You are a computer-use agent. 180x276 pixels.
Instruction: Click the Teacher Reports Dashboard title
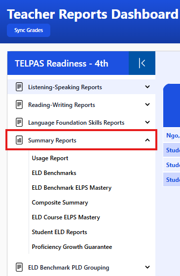click(93, 14)
